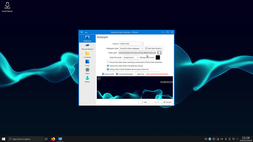Open the Layout dropdown showing Folder View
Viewport: 253px width, 142px height.
tap(131, 44)
